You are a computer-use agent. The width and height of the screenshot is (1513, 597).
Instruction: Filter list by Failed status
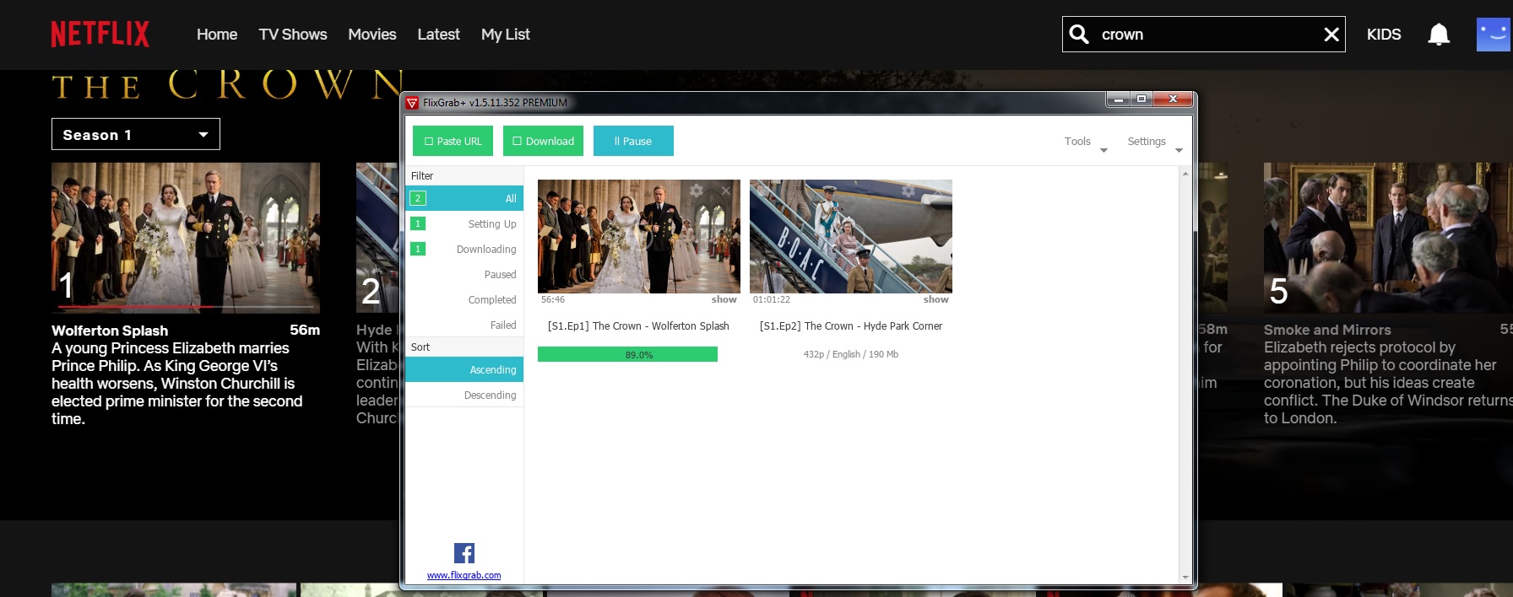tap(464, 325)
